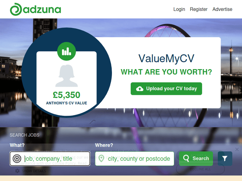Image resolution: width=242 pixels, height=181 pixels.
Task: Click the Decline All cookies button
Action: pyautogui.click(x=200, y=169)
